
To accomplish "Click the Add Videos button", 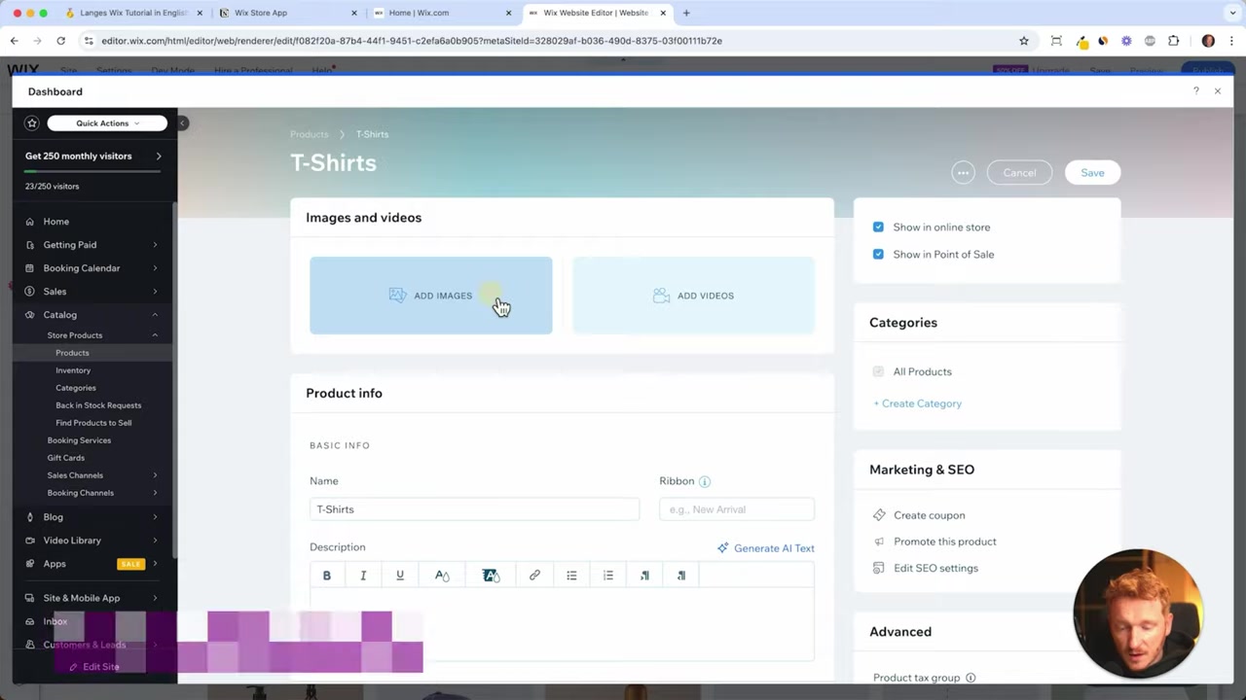I will (693, 296).
